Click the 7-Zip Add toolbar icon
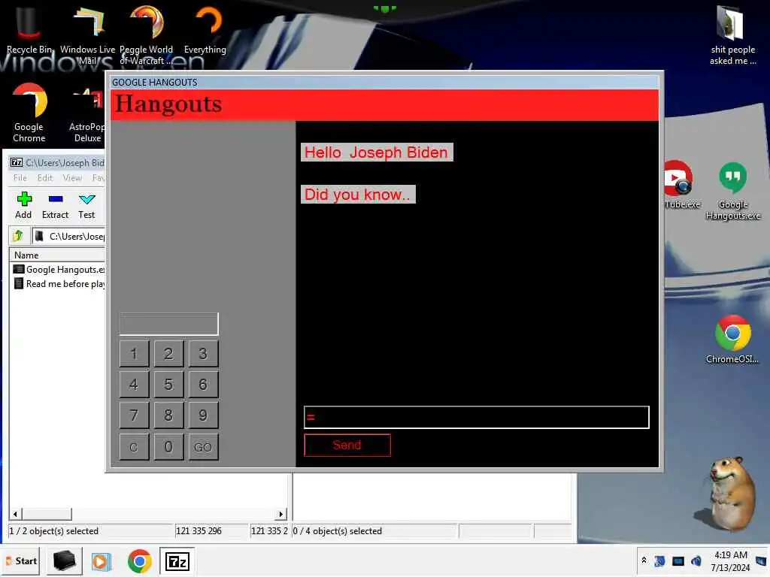The height and width of the screenshot is (577, 770). (23, 205)
